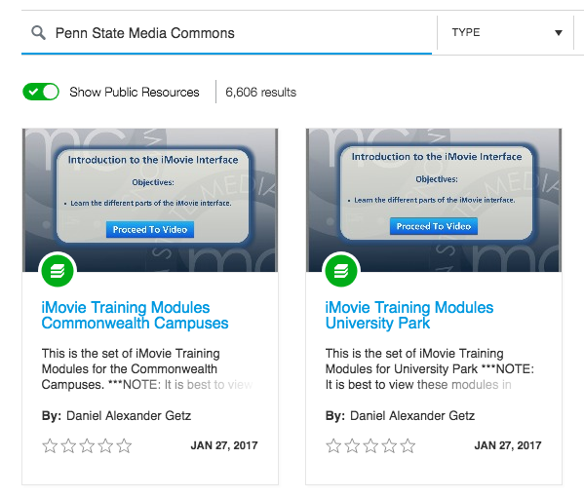
Task: Rate University Park card five stars
Action: pyautogui.click(x=408, y=445)
